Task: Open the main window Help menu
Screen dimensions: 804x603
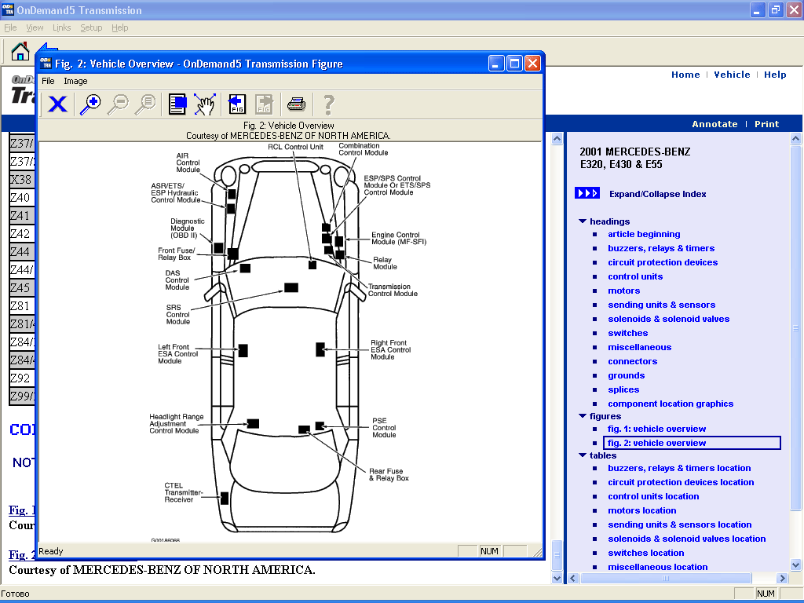Action: (x=120, y=27)
